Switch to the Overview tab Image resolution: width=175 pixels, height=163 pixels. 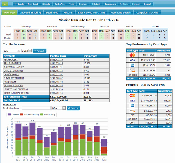[x=9, y=12]
